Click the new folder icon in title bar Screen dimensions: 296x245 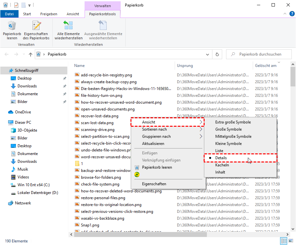coord(23,5)
